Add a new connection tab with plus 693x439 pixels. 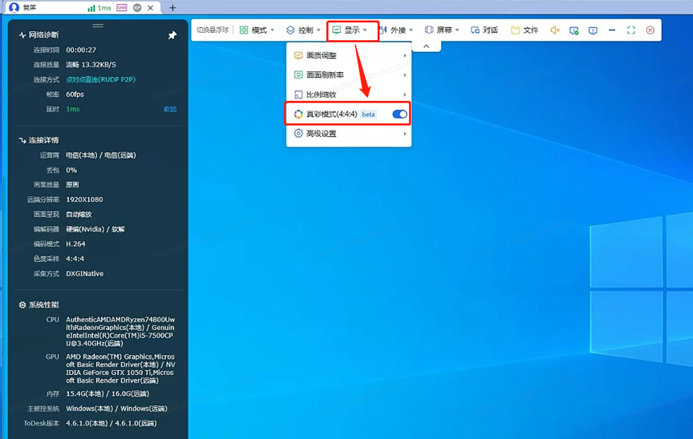172,8
